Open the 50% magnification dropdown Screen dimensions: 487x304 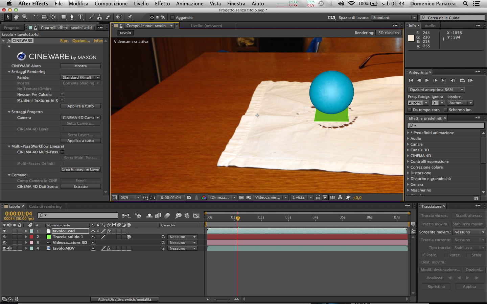129,198
